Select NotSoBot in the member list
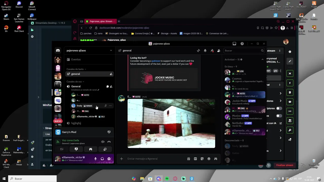The width and height of the screenshot is (324, 182). coord(245,124)
